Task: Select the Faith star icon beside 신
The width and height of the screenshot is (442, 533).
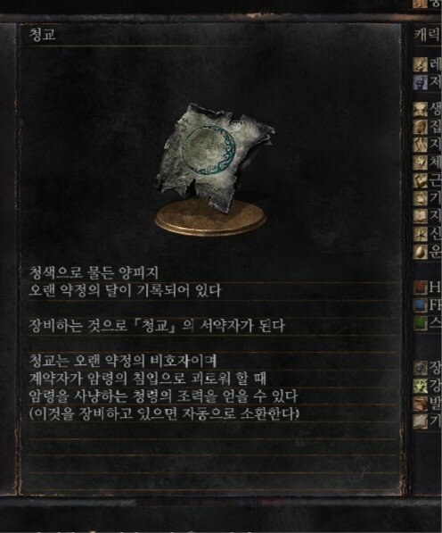Action: [421, 235]
